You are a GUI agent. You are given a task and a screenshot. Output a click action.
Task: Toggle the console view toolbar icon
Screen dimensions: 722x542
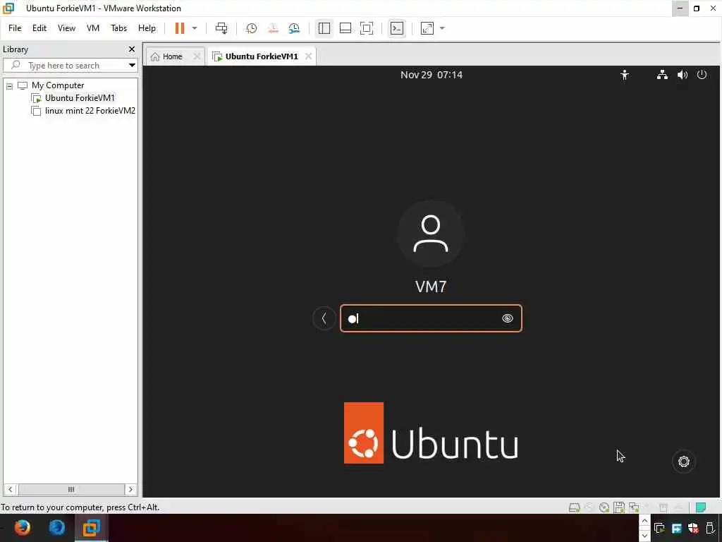(x=397, y=28)
